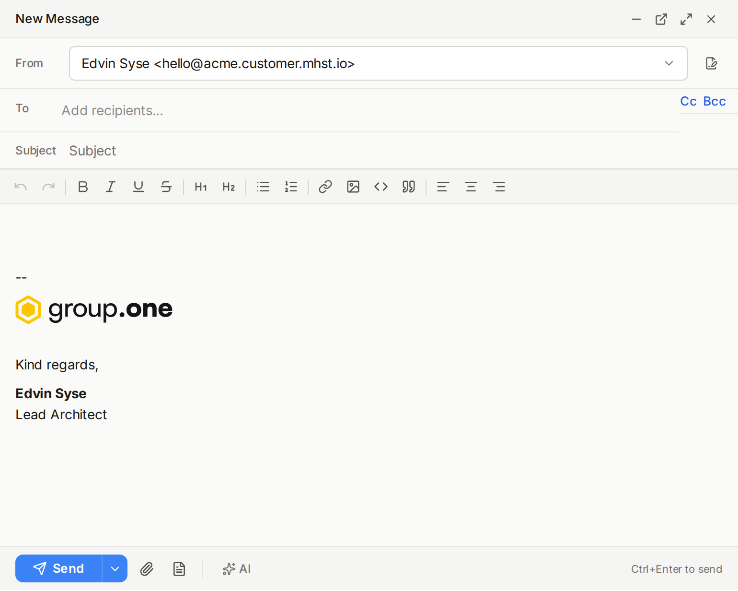This screenshot has width=738, height=591.
Task: Open the sender address dropdown
Action: tap(669, 63)
